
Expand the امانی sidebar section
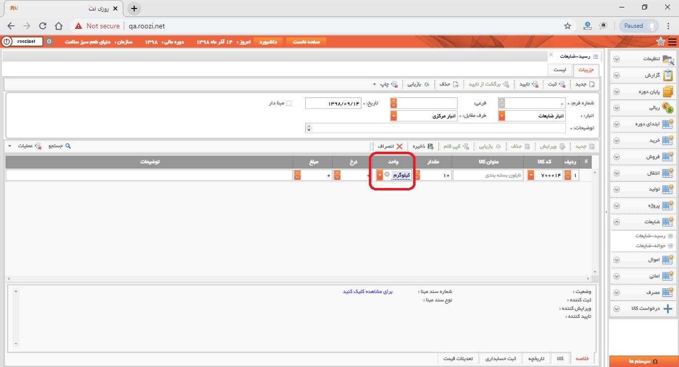616,276
